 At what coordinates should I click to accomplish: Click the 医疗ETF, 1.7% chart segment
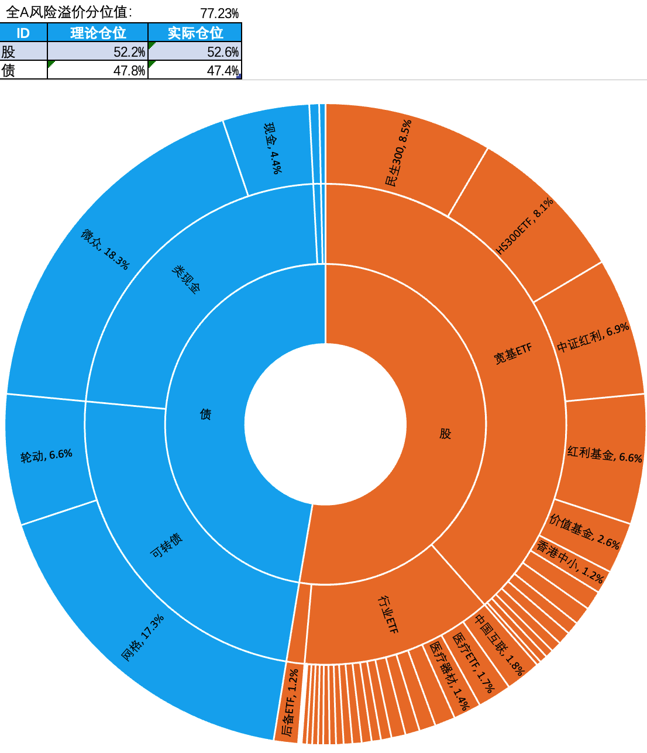coord(473,662)
